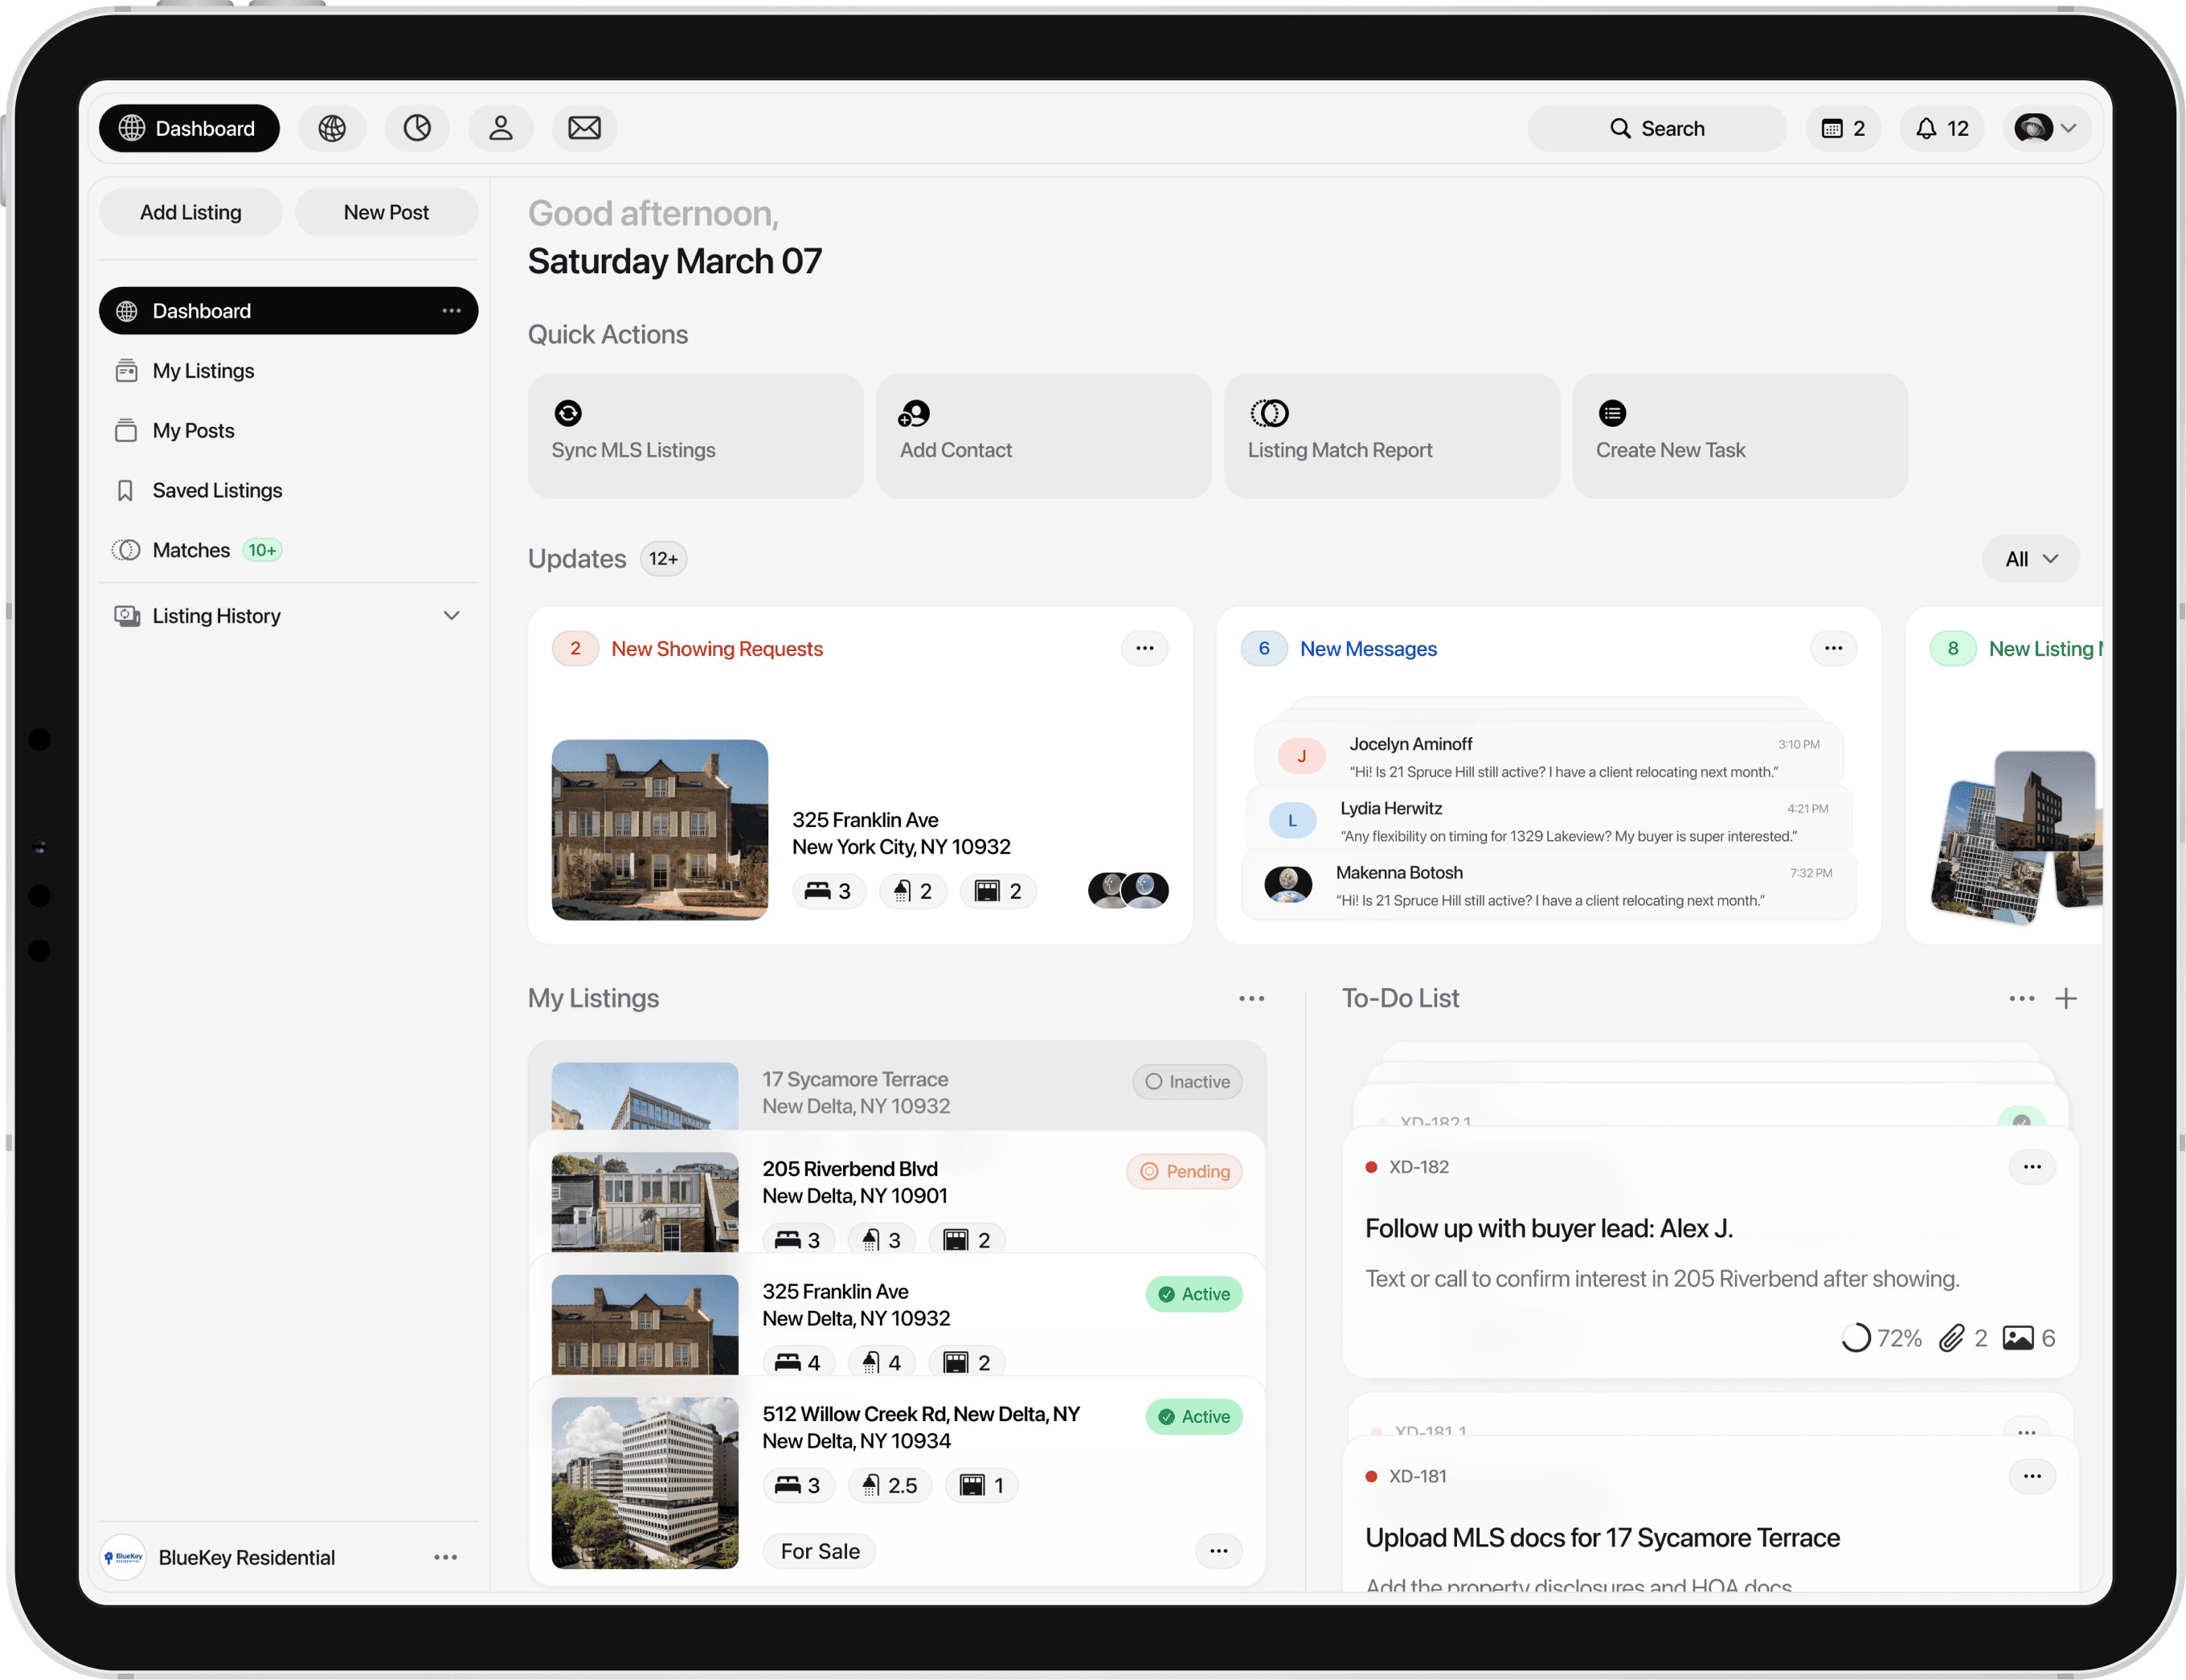Toggle Pending status on 205 Riverbend Blvd
2186x1680 pixels.
point(1185,1171)
